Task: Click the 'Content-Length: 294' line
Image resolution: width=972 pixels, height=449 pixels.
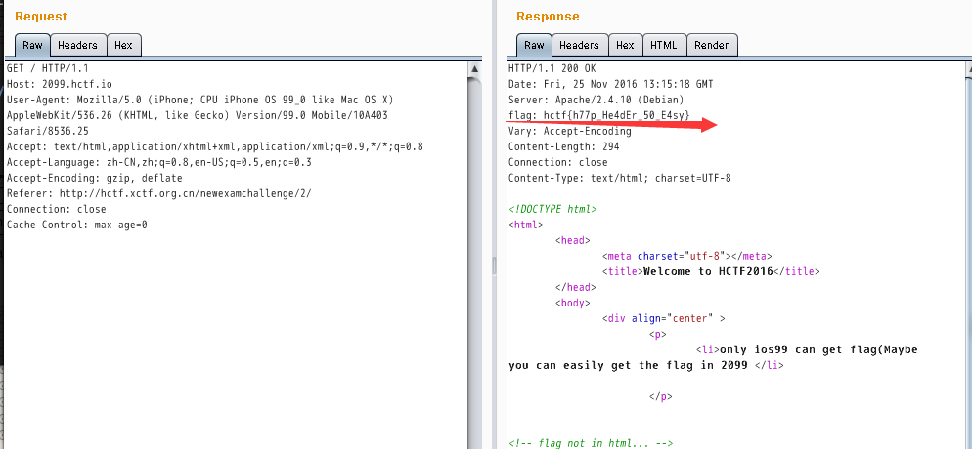Action: coord(563,146)
